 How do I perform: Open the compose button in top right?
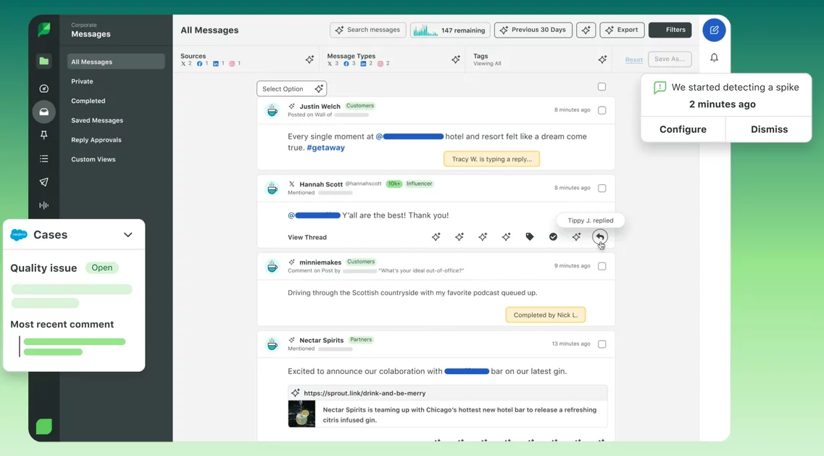714,30
